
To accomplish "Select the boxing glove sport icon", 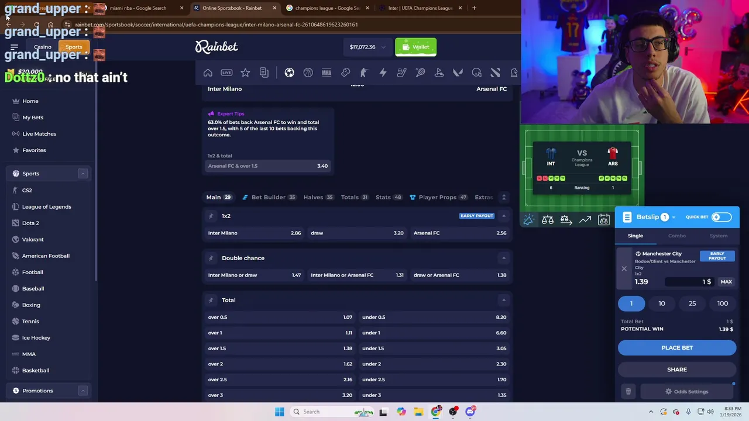I will coord(345,73).
